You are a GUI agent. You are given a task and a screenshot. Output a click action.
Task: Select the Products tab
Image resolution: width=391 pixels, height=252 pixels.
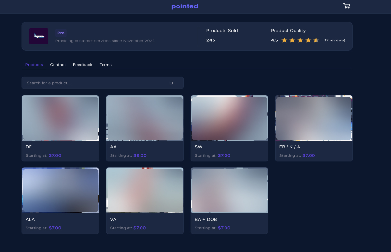pos(34,65)
